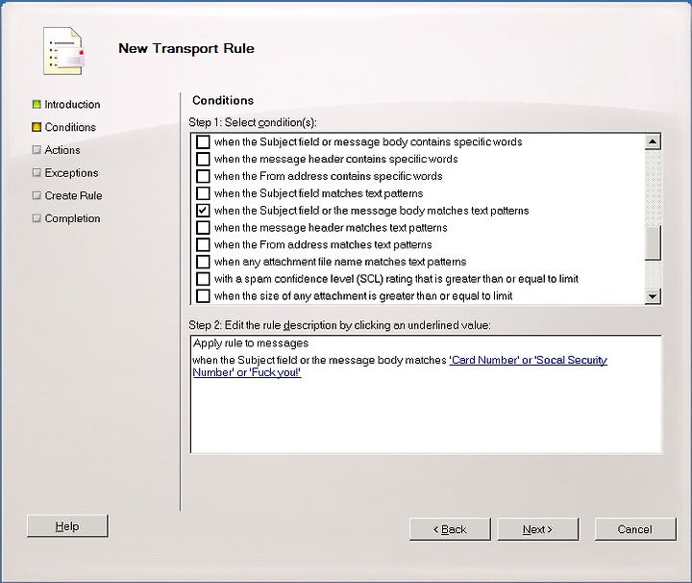Cancel the New Transport Rule wizard

click(635, 529)
